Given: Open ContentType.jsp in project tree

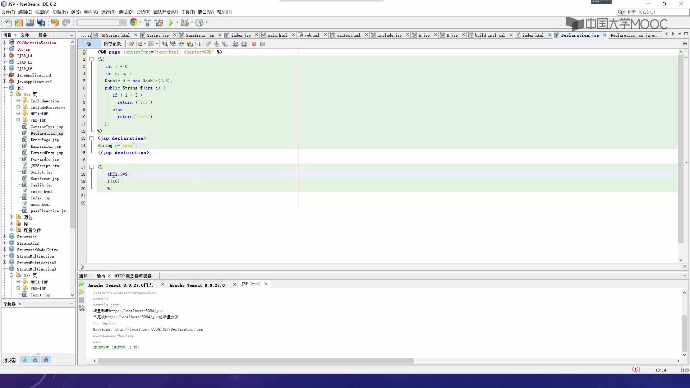Looking at the screenshot, I should point(47,127).
